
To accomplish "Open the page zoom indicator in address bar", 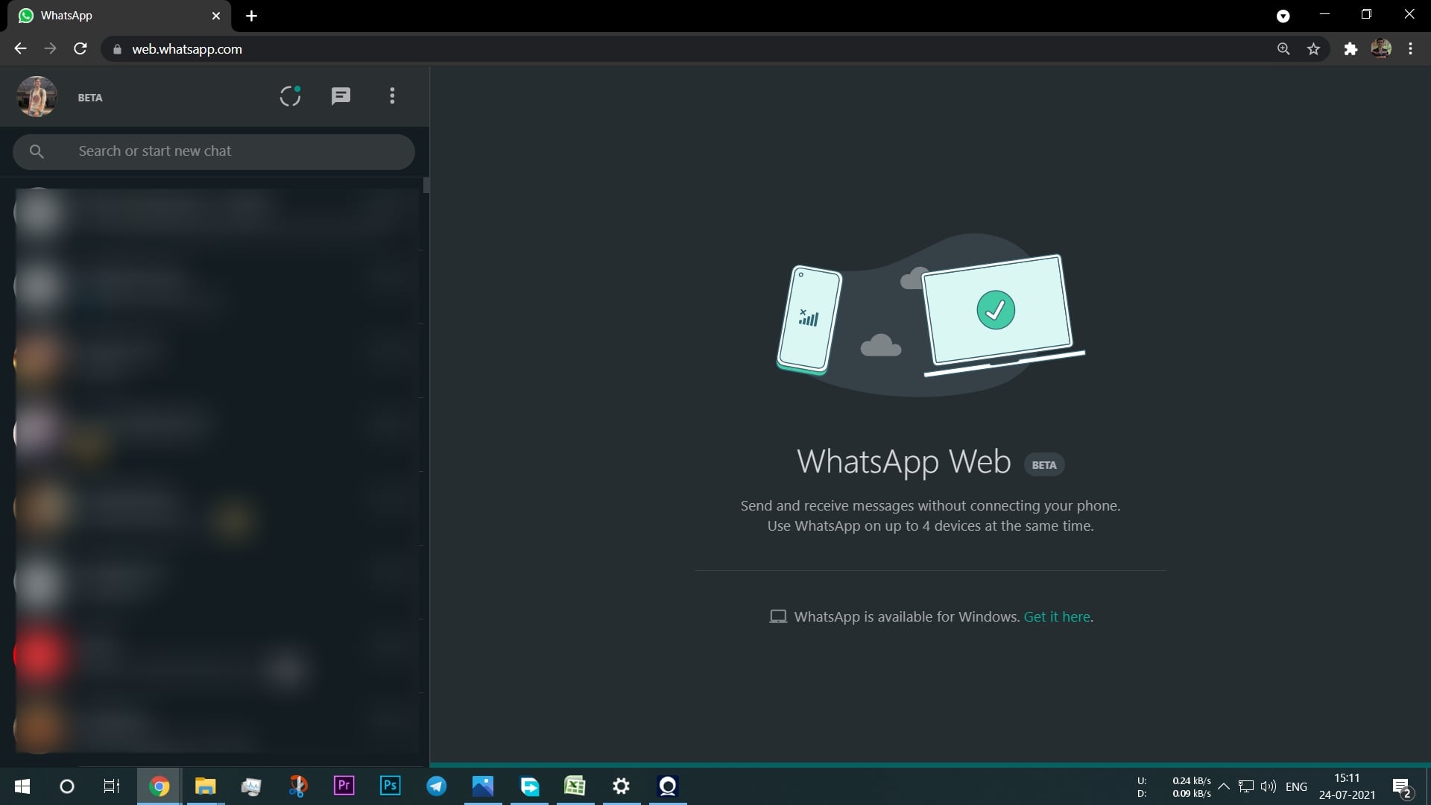I will click(x=1283, y=49).
